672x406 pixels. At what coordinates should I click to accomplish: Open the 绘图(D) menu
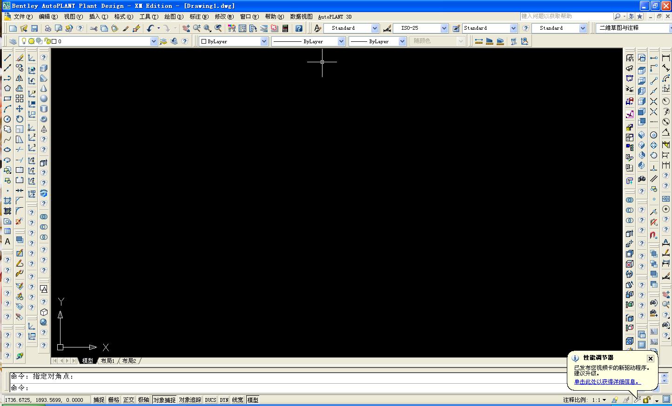point(174,17)
